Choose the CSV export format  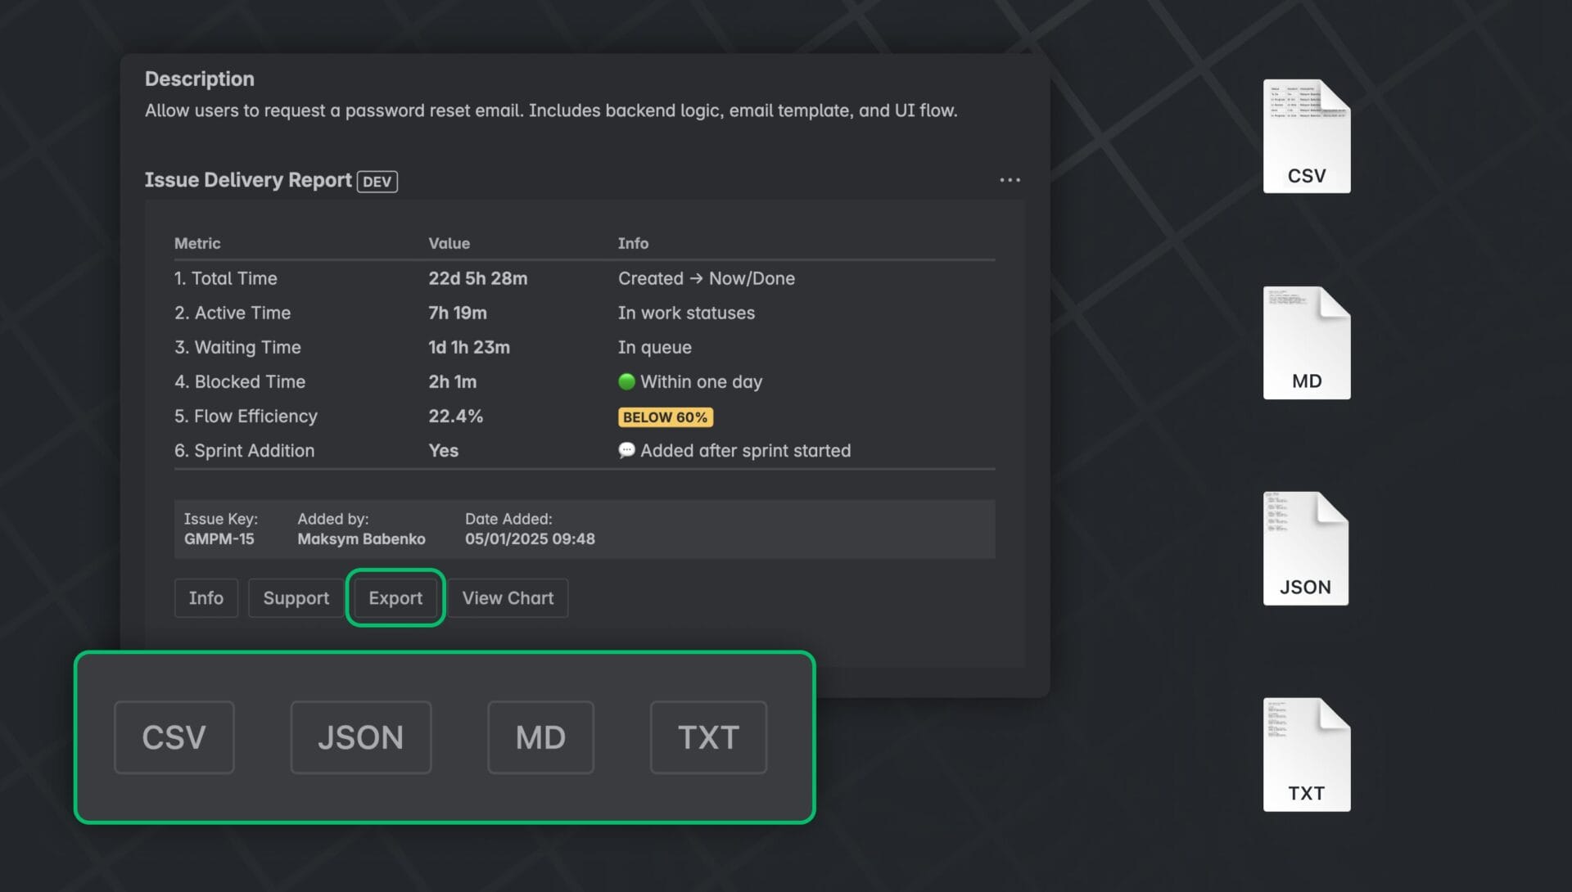click(174, 737)
